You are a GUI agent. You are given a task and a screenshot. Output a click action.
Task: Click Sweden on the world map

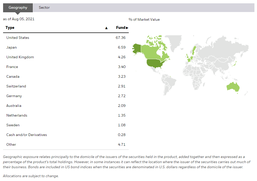click(194, 50)
